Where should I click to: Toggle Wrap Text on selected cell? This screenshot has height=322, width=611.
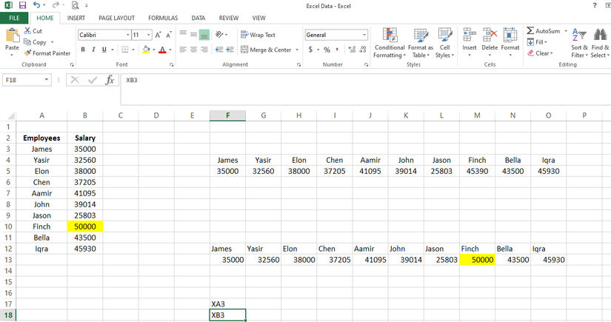click(258, 35)
